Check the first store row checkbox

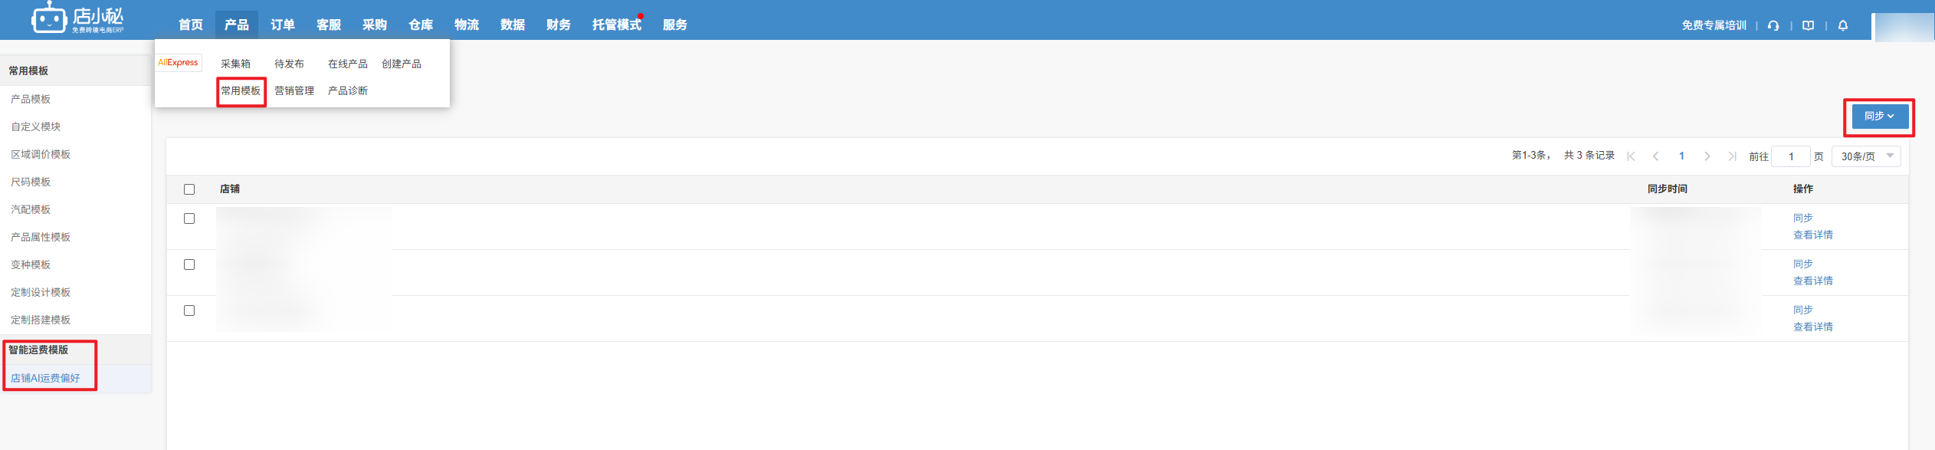[x=189, y=218]
